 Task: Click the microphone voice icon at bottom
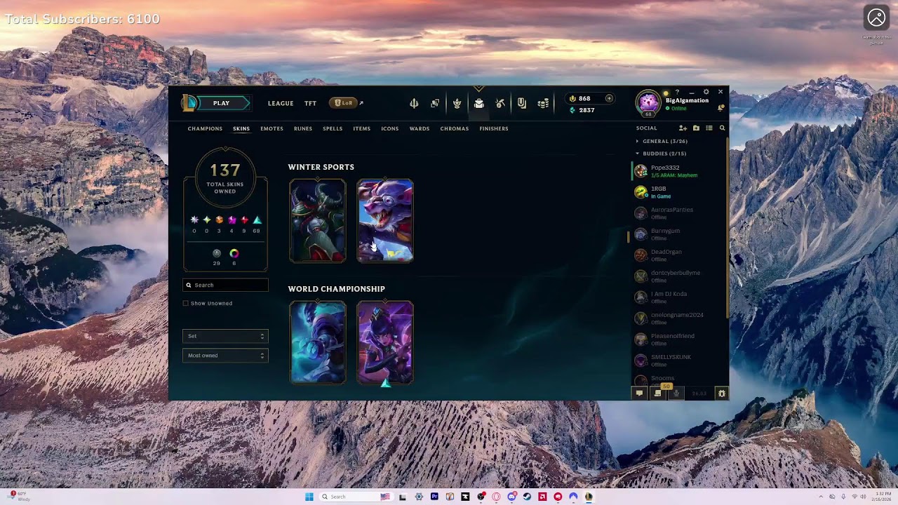tap(676, 393)
